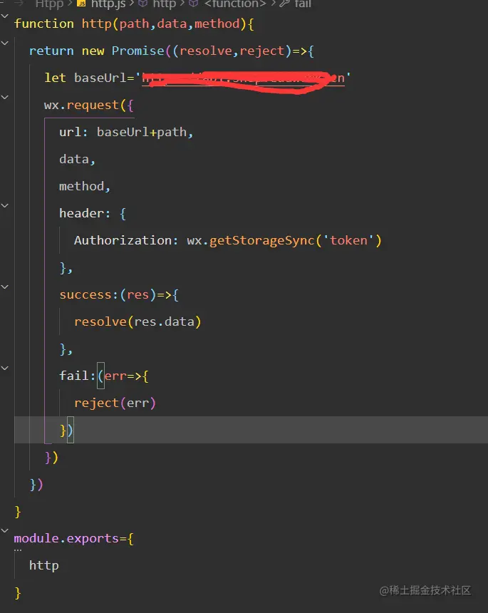Collapse the module.exports={ block
The width and height of the screenshot is (488, 613).
(5, 530)
